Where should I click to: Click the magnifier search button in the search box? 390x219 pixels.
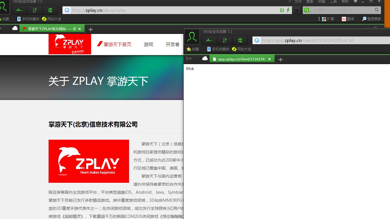coord(376,10)
